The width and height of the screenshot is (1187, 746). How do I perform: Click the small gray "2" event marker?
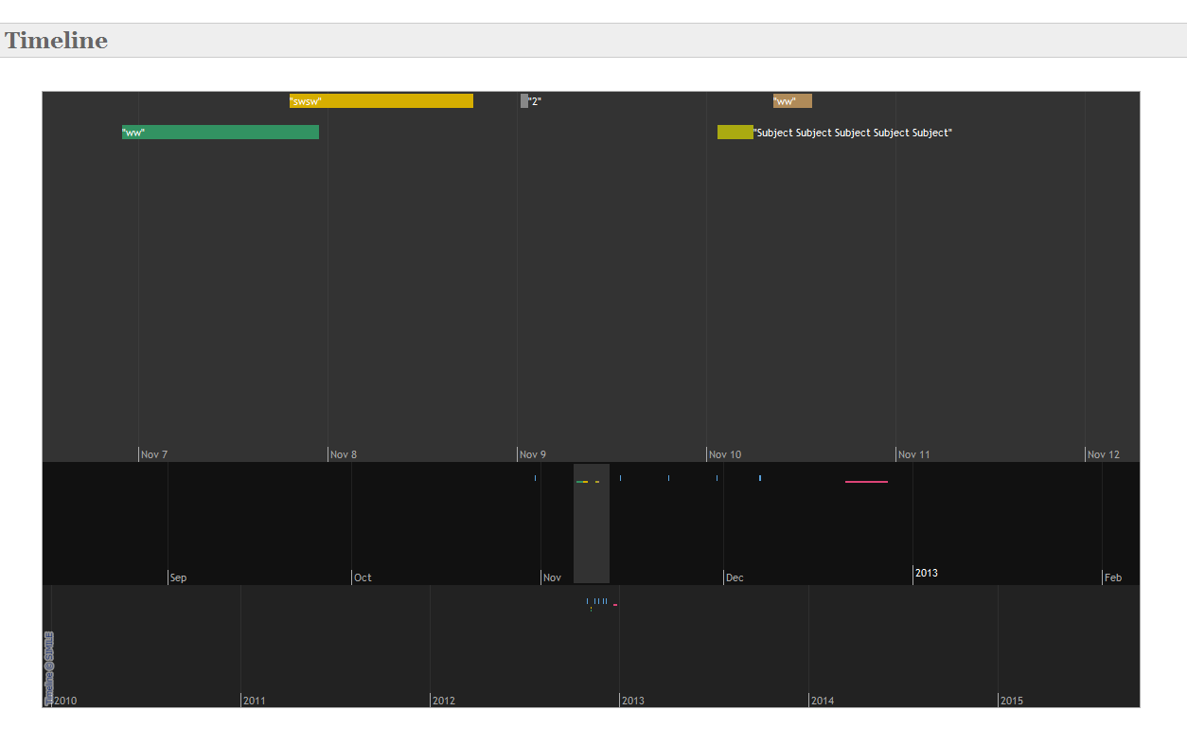click(x=524, y=101)
